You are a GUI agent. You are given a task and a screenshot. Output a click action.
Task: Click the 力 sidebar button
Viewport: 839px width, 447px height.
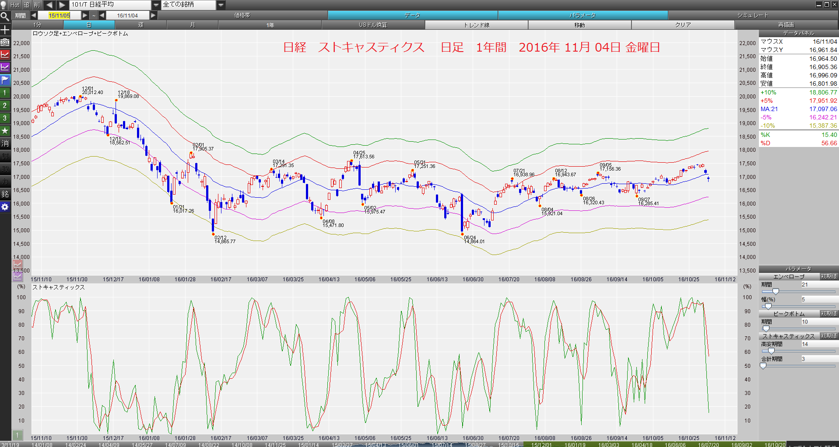coord(5,182)
